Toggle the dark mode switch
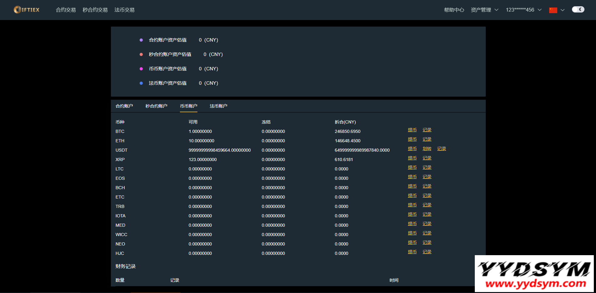The height and width of the screenshot is (293, 596). point(578,9)
